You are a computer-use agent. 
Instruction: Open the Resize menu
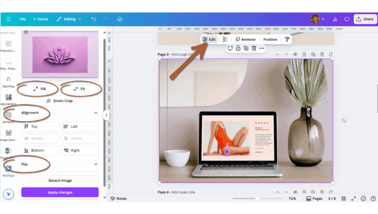coord(40,19)
